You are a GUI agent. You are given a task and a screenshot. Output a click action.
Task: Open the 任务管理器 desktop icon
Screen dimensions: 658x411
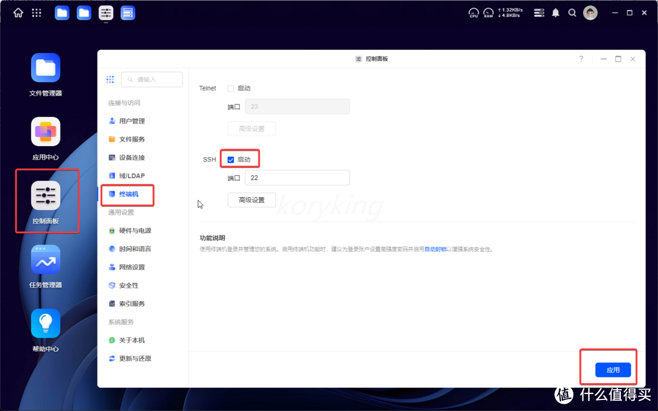46,259
